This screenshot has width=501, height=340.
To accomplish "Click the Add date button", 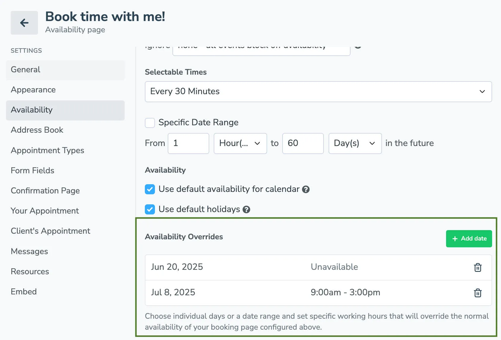I will coord(469,238).
